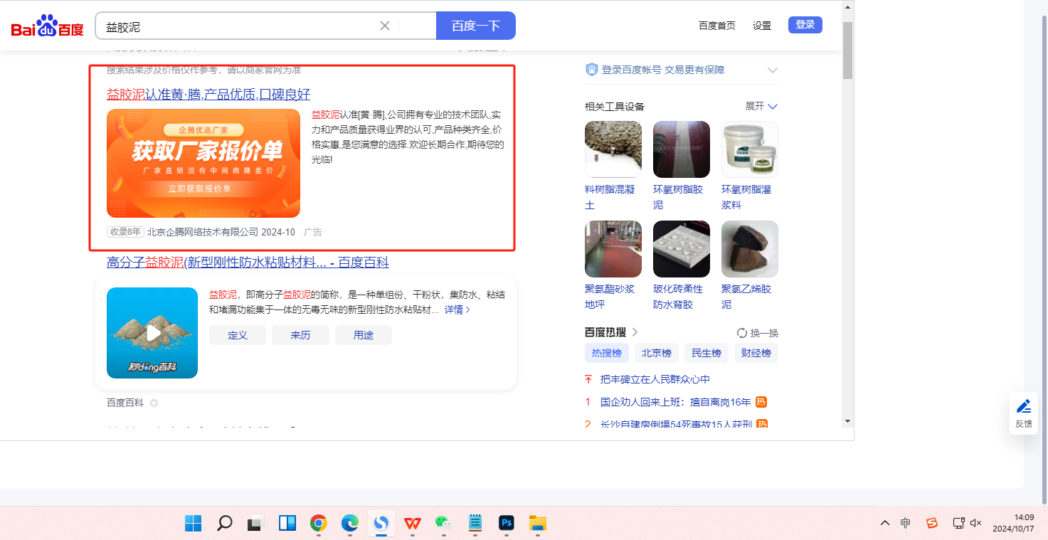Select the 来历 section button
This screenshot has width=1048, height=540.
pyautogui.click(x=300, y=335)
